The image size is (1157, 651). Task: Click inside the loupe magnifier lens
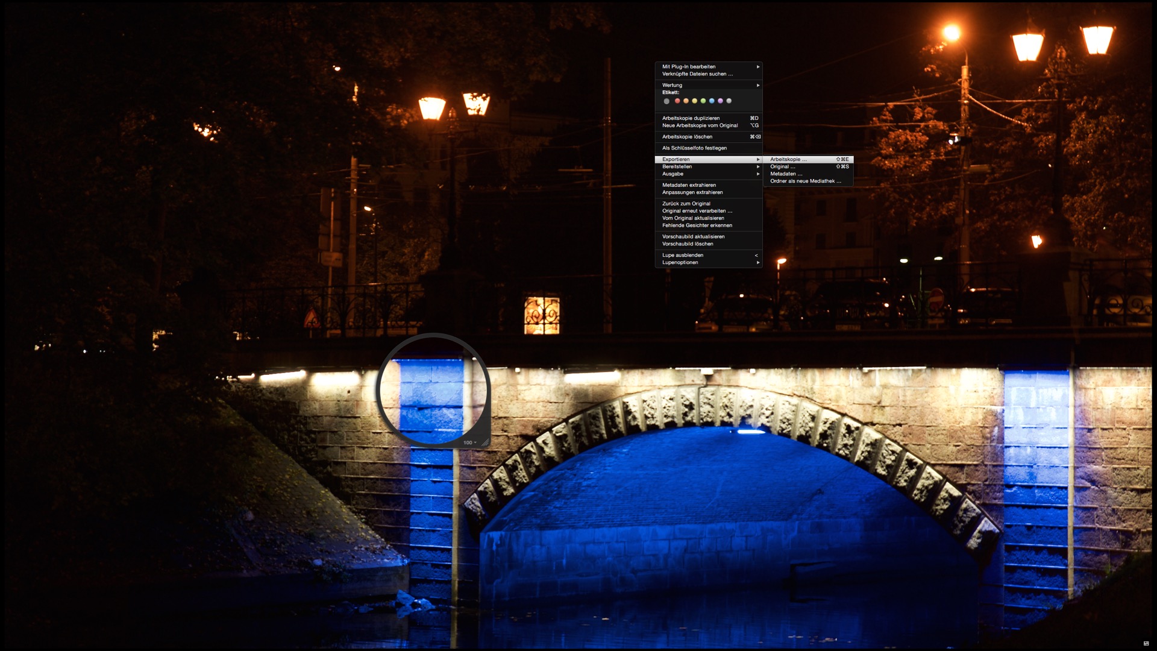(x=433, y=390)
